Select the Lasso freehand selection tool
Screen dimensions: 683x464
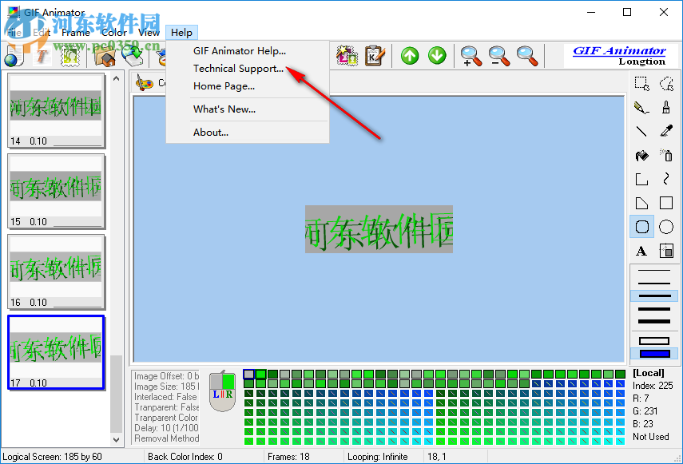pyautogui.click(x=664, y=83)
